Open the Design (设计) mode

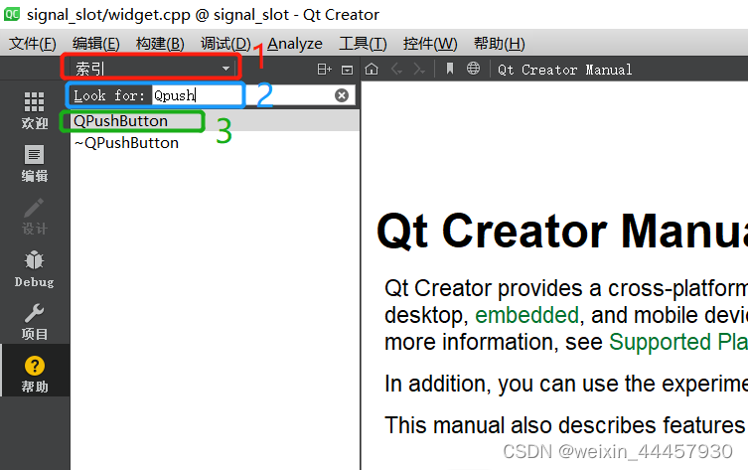[x=35, y=217]
